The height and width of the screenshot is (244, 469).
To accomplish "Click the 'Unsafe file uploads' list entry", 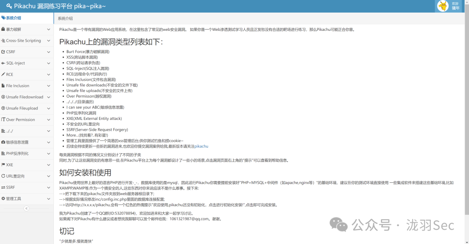I will tap(99, 91).
